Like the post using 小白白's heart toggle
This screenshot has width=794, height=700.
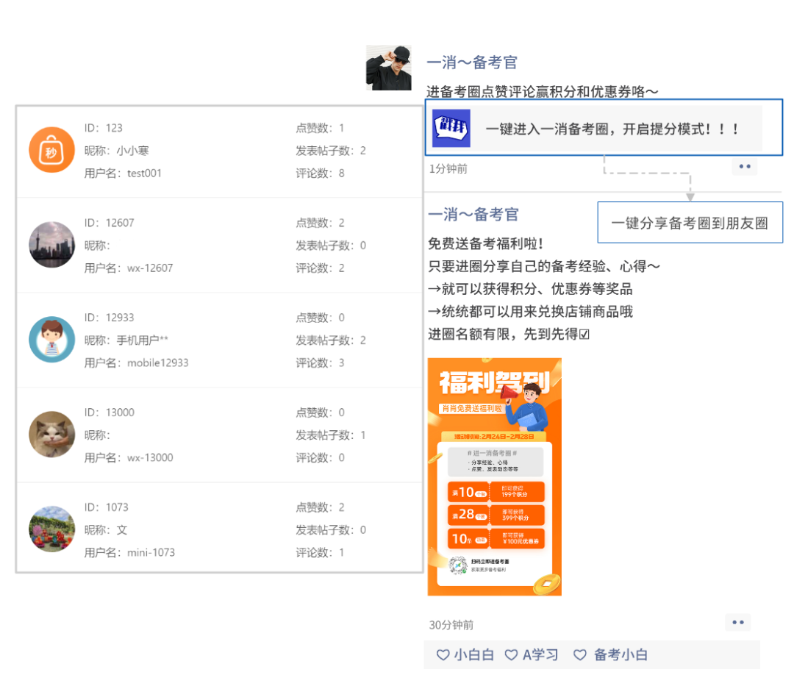point(442,654)
